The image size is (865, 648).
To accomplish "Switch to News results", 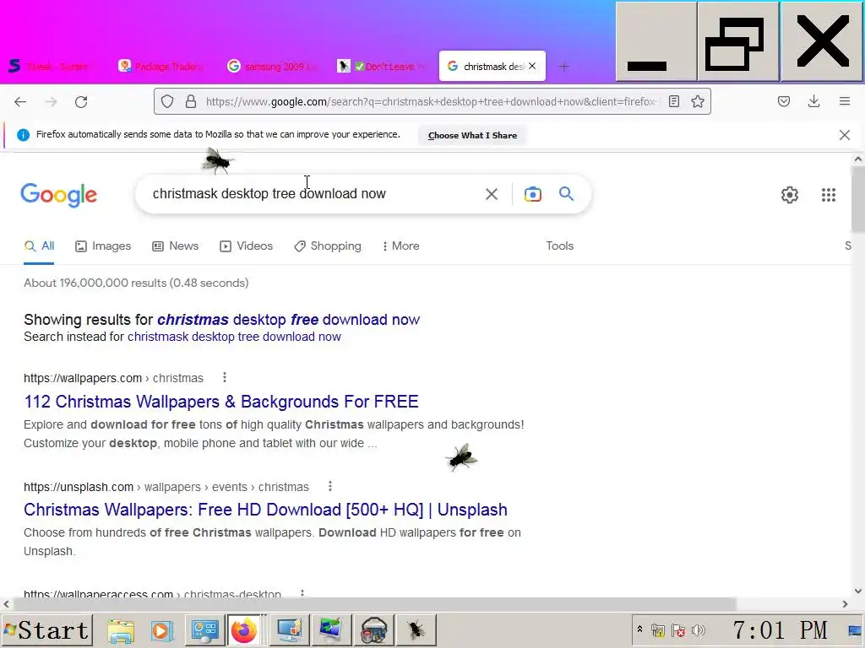I will click(x=176, y=246).
